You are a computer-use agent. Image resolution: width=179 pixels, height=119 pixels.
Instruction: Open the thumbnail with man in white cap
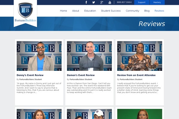click(89, 114)
